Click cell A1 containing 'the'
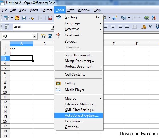The height and width of the screenshot is (138, 159). tap(21, 49)
